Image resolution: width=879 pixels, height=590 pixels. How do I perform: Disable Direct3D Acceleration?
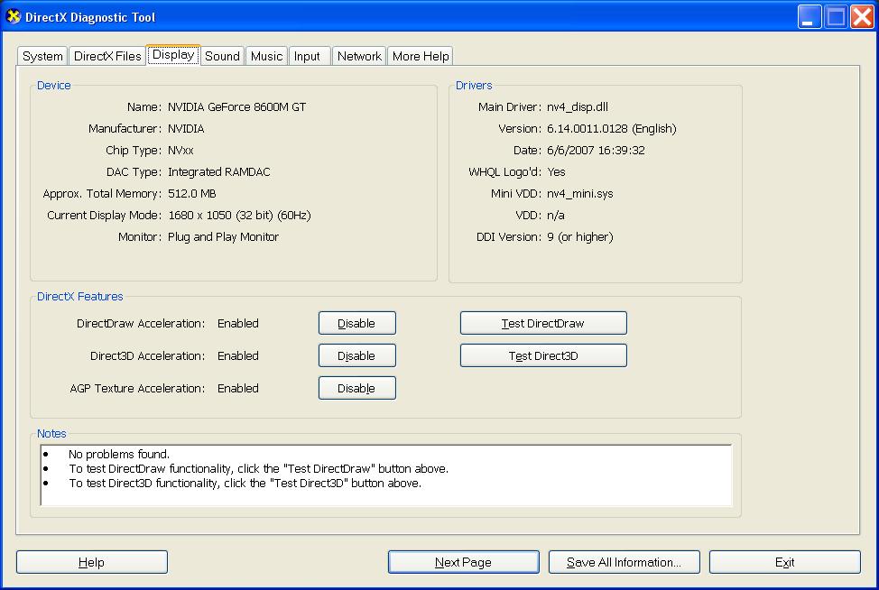(x=357, y=355)
